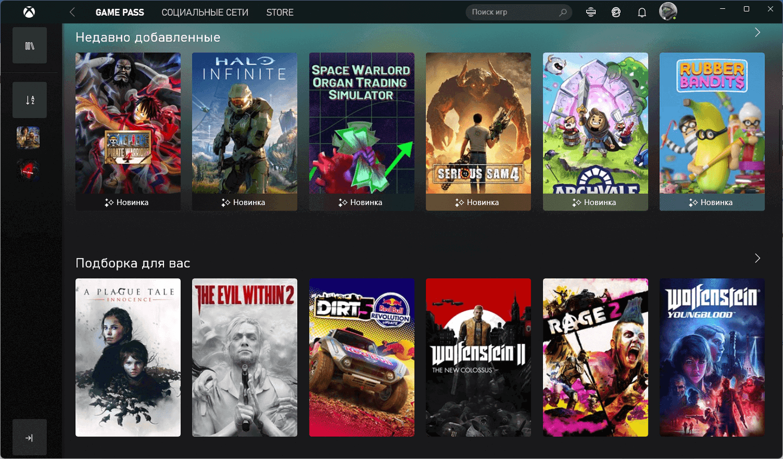Image resolution: width=783 pixels, height=459 pixels.
Task: Open the Age of Empires sidebar game icon
Action: tap(28, 138)
